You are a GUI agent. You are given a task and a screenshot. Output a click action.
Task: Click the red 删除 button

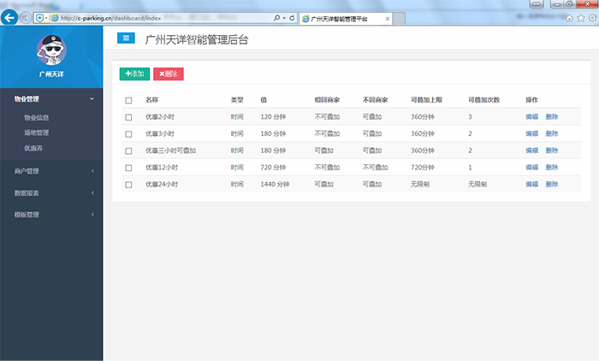[169, 74]
